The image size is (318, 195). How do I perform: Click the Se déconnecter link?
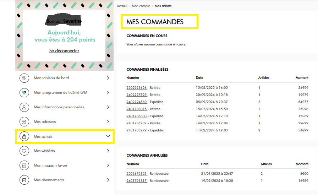pos(64,51)
